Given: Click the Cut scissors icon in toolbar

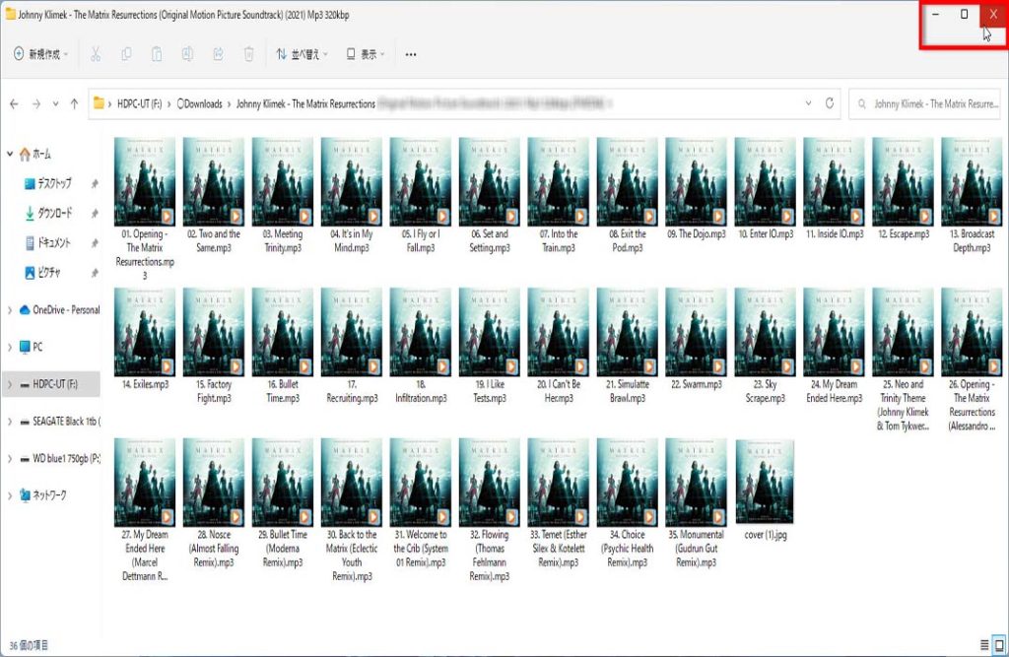Looking at the screenshot, I should pyautogui.click(x=96, y=54).
